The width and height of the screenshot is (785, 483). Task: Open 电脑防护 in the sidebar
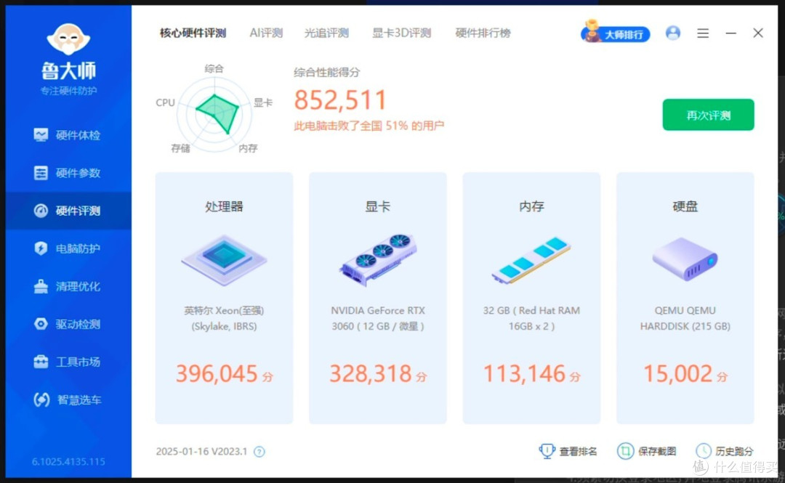[68, 248]
